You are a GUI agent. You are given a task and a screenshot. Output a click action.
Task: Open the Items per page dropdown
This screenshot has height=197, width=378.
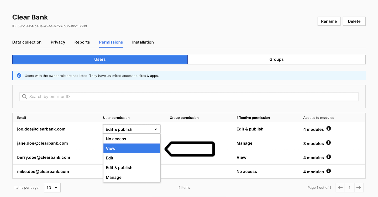[x=52, y=188]
